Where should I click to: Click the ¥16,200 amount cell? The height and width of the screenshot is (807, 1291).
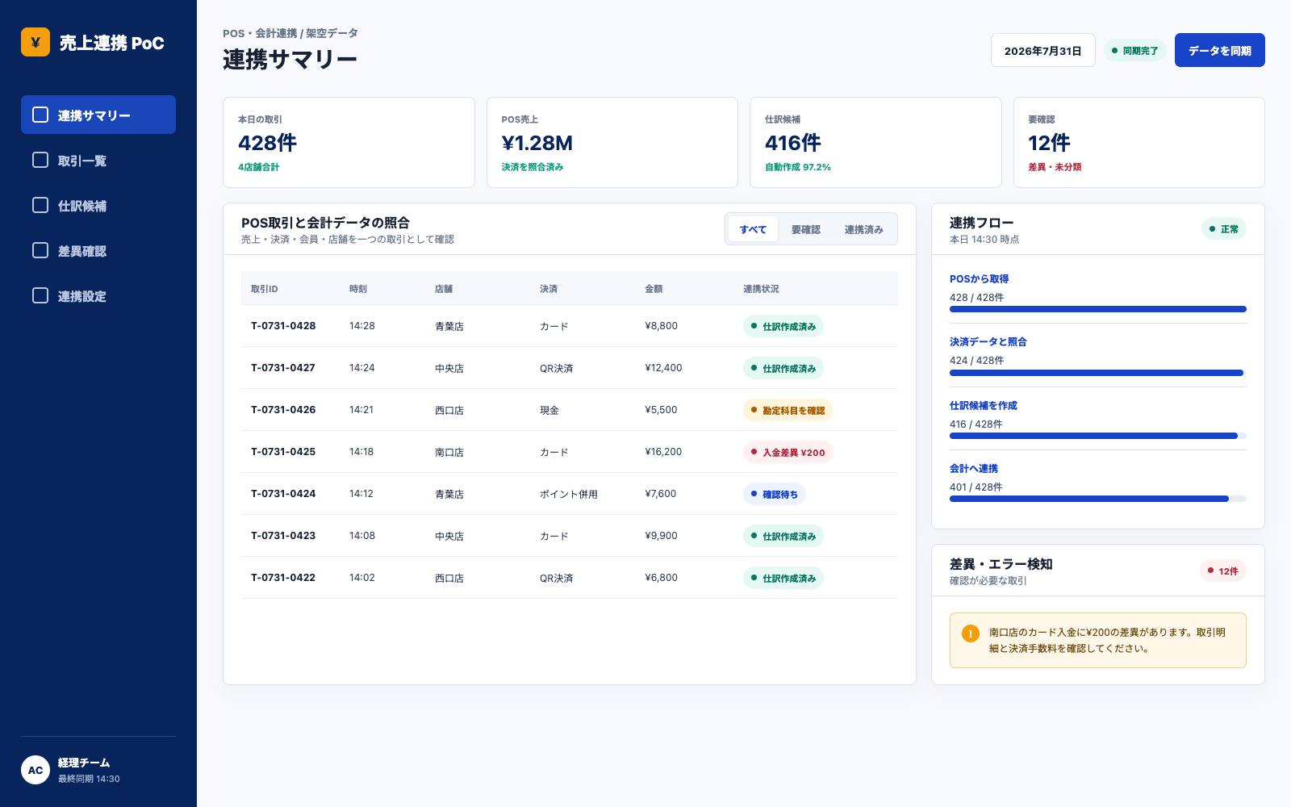click(x=663, y=452)
